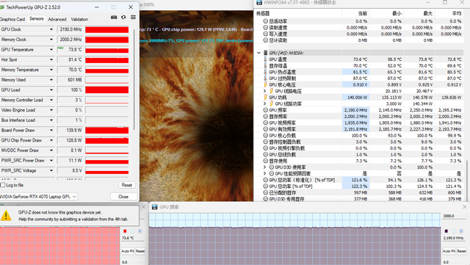470x265 pixels.
Task: Open Board Power Draw dropdown arrow
Action: (x=51, y=130)
